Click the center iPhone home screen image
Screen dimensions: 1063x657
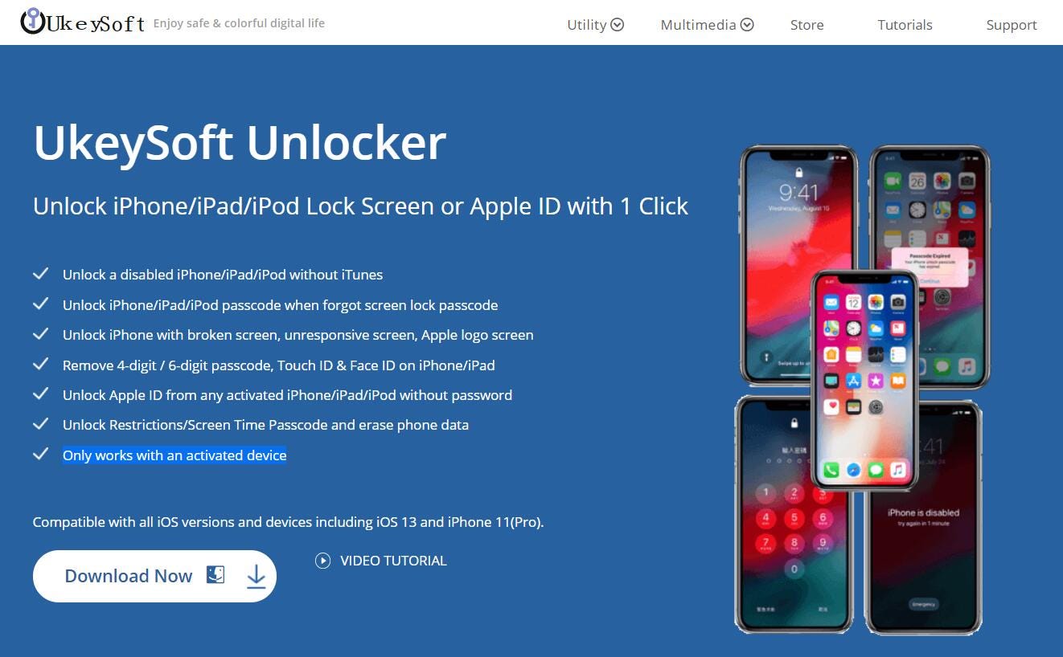coord(864,380)
